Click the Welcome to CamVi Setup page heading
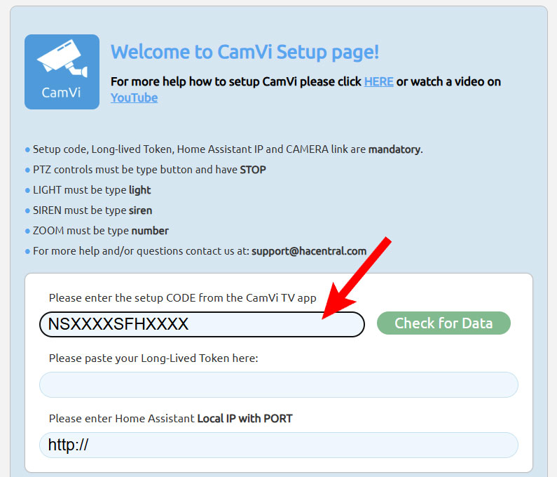 [245, 53]
